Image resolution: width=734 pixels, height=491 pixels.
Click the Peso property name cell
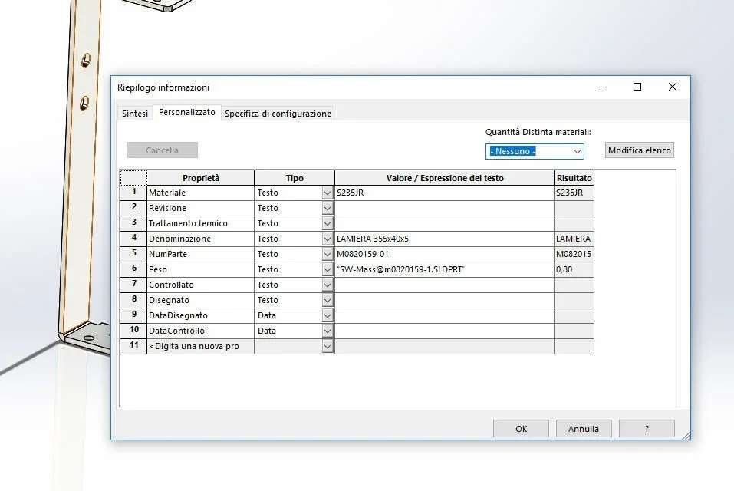[x=200, y=269]
